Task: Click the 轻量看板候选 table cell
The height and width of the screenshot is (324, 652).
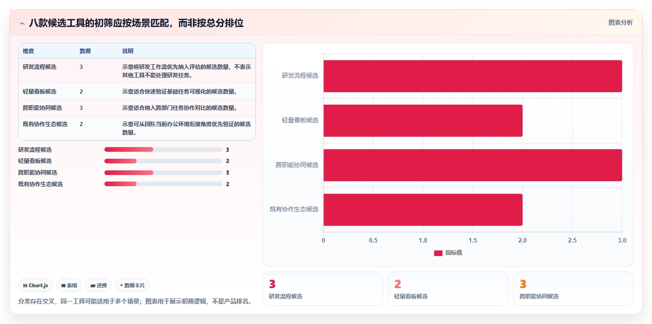Action: point(40,92)
